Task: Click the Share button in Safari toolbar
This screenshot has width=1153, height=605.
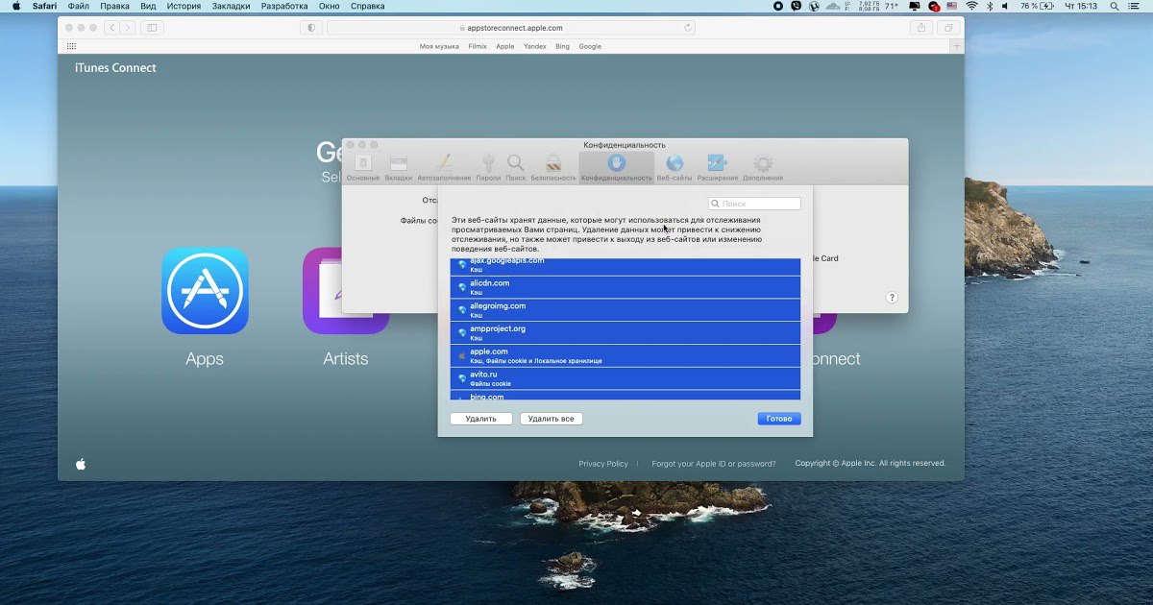Action: (x=921, y=28)
